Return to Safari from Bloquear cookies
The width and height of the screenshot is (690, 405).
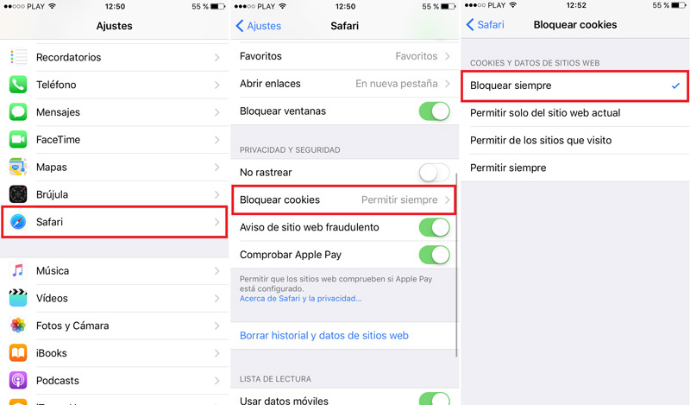(486, 25)
